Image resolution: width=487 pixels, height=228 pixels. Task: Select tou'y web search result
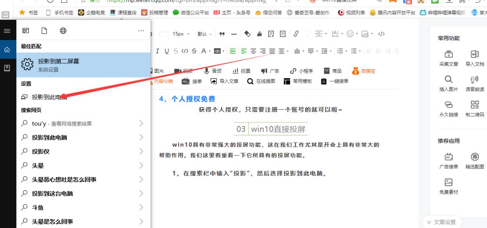(83, 124)
